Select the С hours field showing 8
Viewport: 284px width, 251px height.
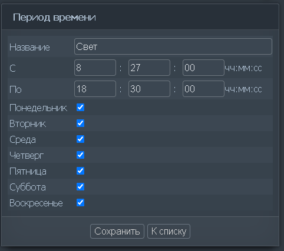point(95,68)
